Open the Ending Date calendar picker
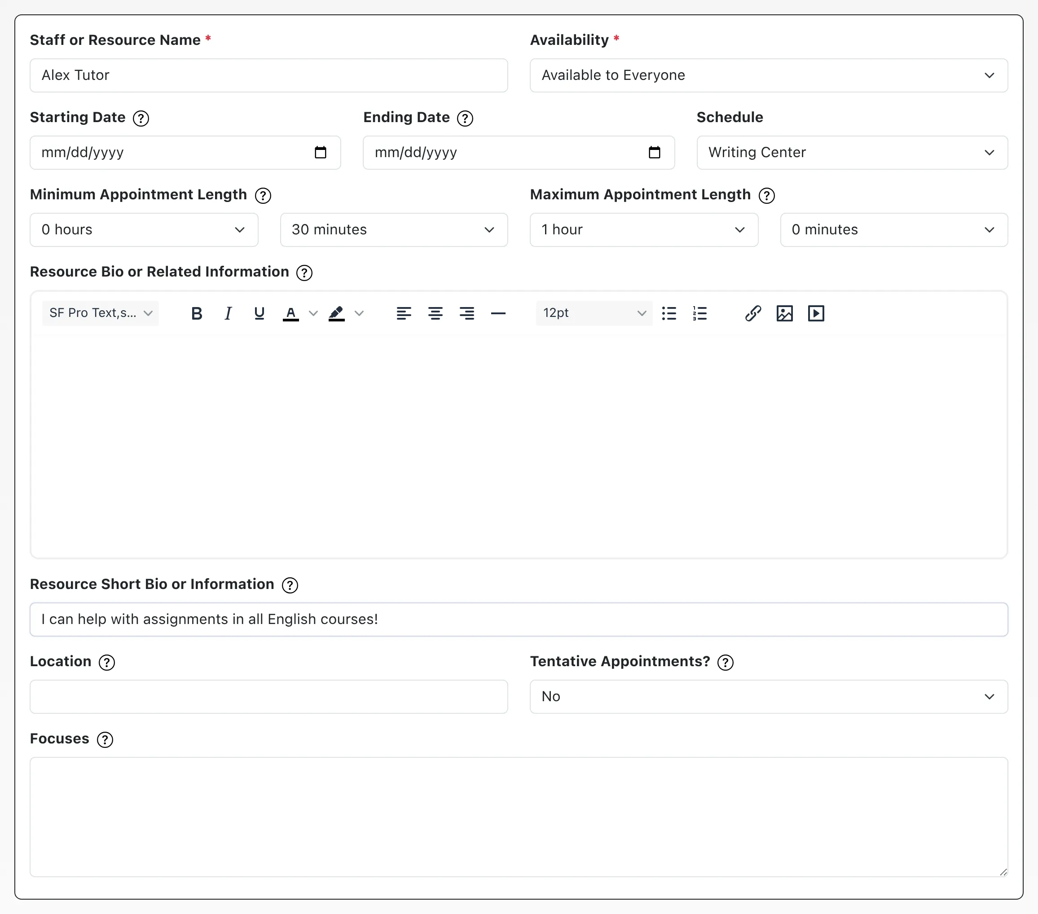This screenshot has height=914, width=1038. tap(655, 152)
